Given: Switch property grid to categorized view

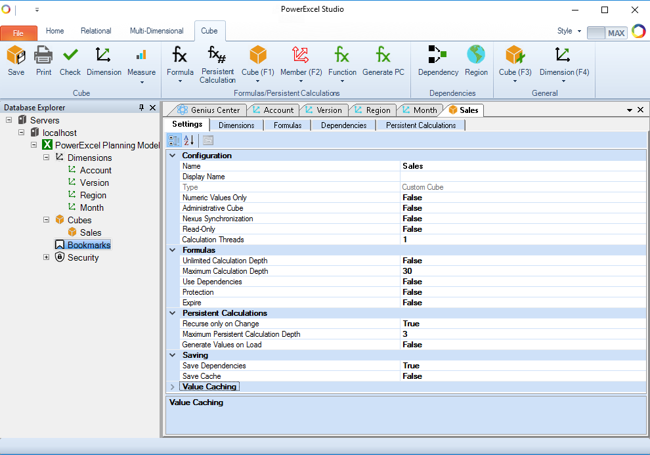Looking at the screenshot, I should pos(174,141).
